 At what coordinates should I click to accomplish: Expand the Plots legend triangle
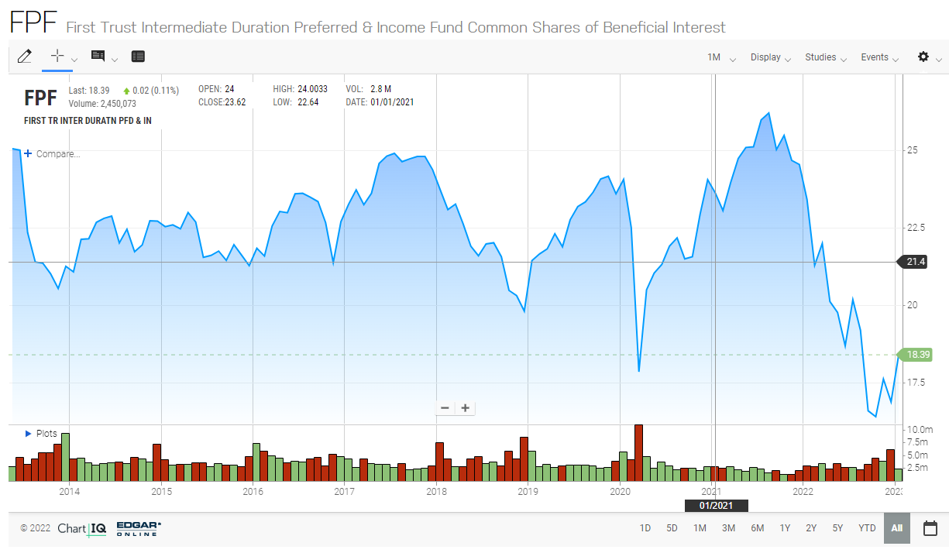(x=29, y=434)
